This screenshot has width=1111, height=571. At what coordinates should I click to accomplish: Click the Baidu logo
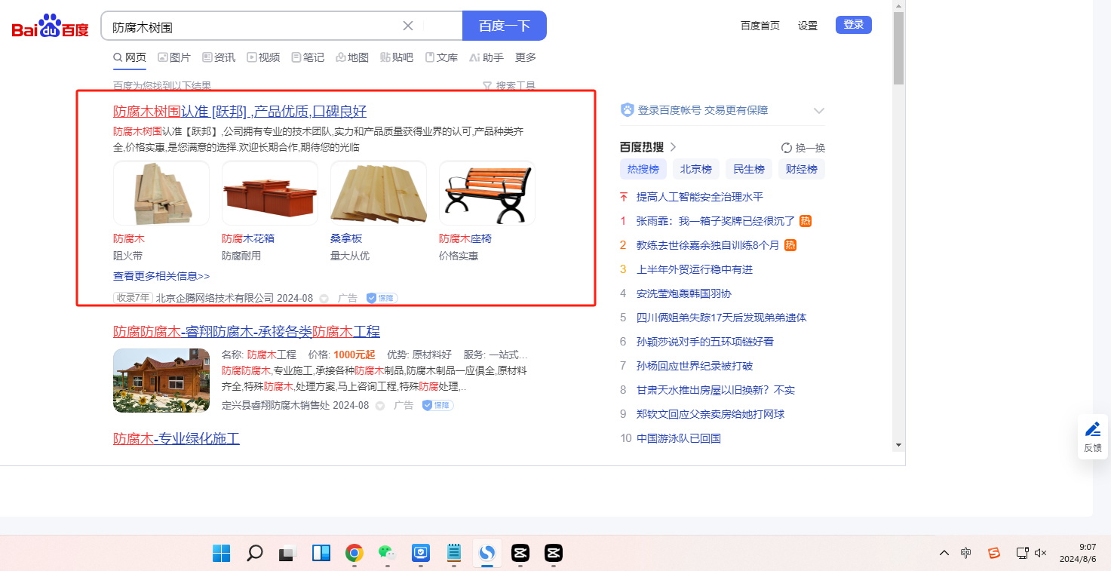coord(51,27)
